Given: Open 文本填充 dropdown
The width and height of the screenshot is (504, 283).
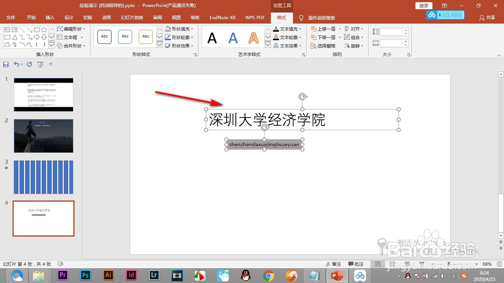Looking at the screenshot, I should coord(287,29).
